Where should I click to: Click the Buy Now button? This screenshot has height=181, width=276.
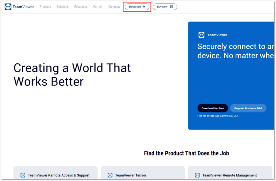165,7
